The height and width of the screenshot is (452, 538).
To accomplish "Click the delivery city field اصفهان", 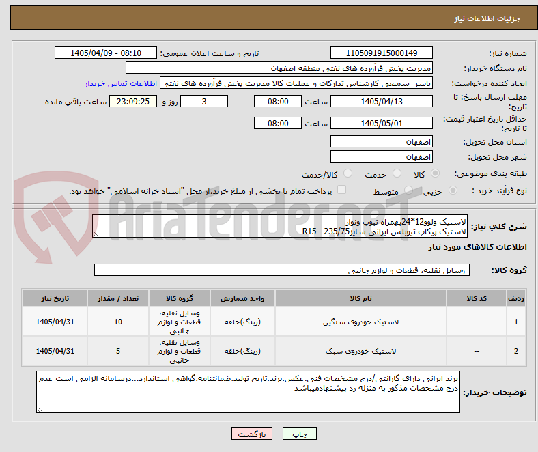I will tap(381, 156).
